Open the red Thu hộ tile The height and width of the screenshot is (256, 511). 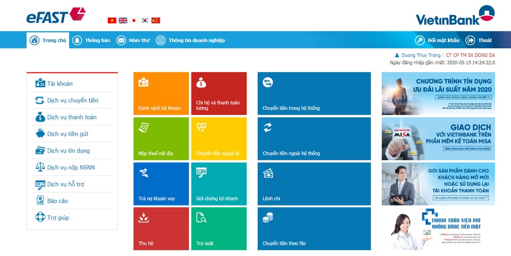[161, 229]
